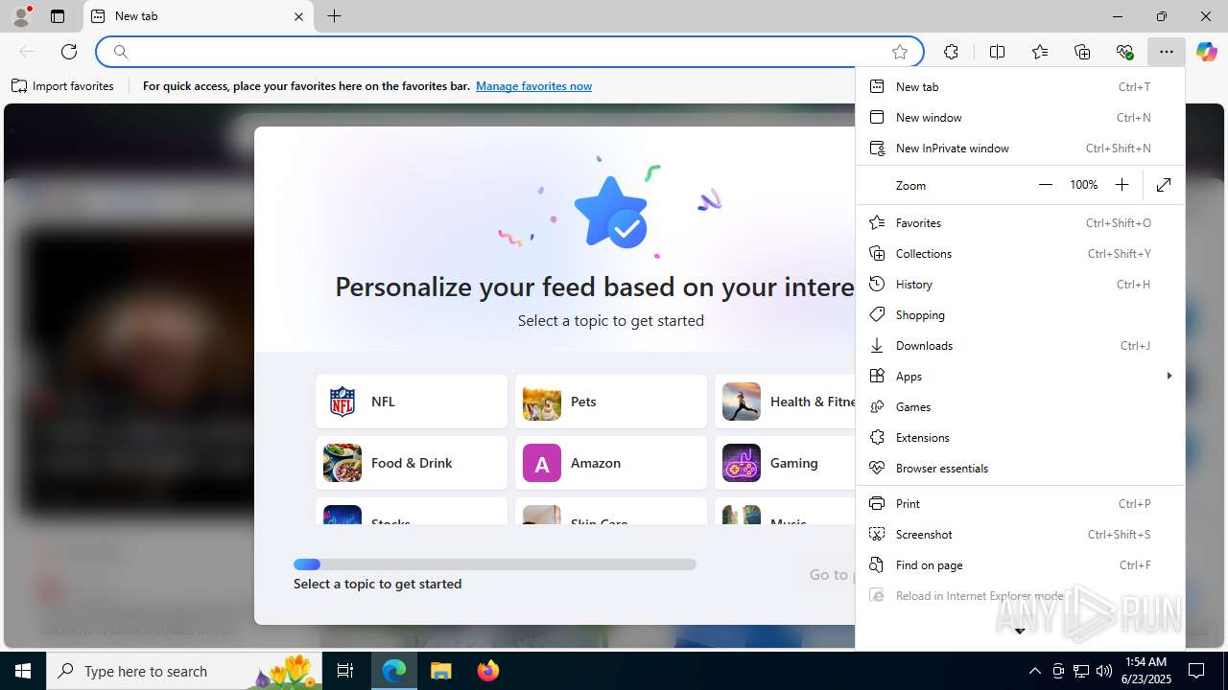
Task: Close the New tab tab
Action: coord(298,16)
